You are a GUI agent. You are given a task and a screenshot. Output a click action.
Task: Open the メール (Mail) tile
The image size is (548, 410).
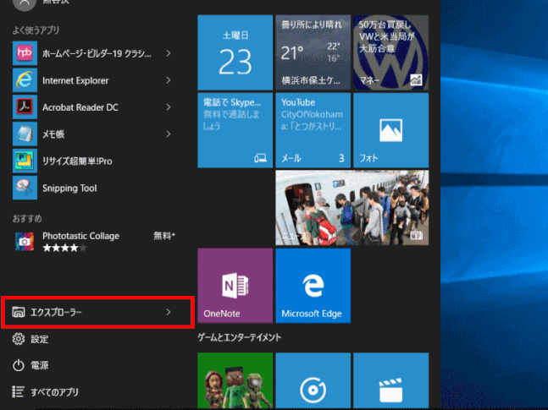pos(313,130)
